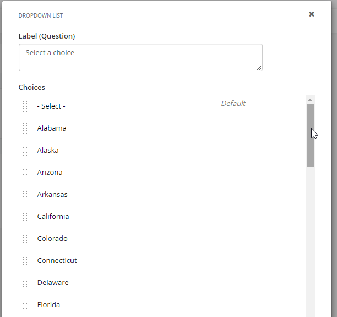Click the Connecticut choice entry
Image resolution: width=337 pixels, height=317 pixels.
(57, 261)
